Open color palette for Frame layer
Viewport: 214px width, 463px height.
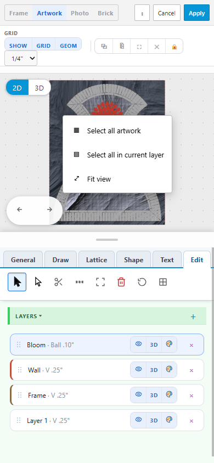point(169,395)
